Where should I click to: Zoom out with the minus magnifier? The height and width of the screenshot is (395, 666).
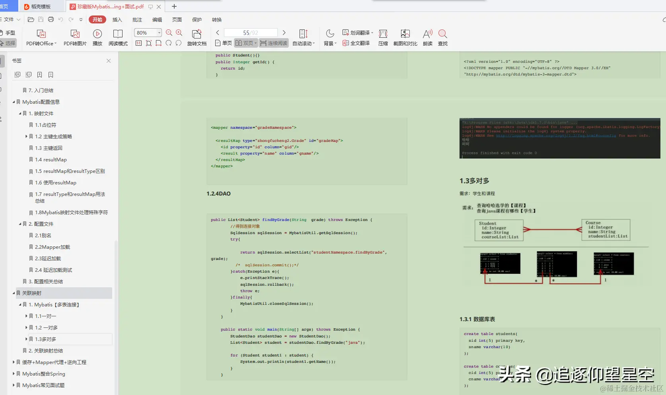(169, 33)
